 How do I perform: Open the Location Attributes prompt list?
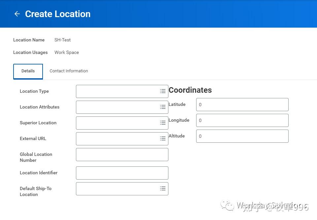tap(162, 107)
